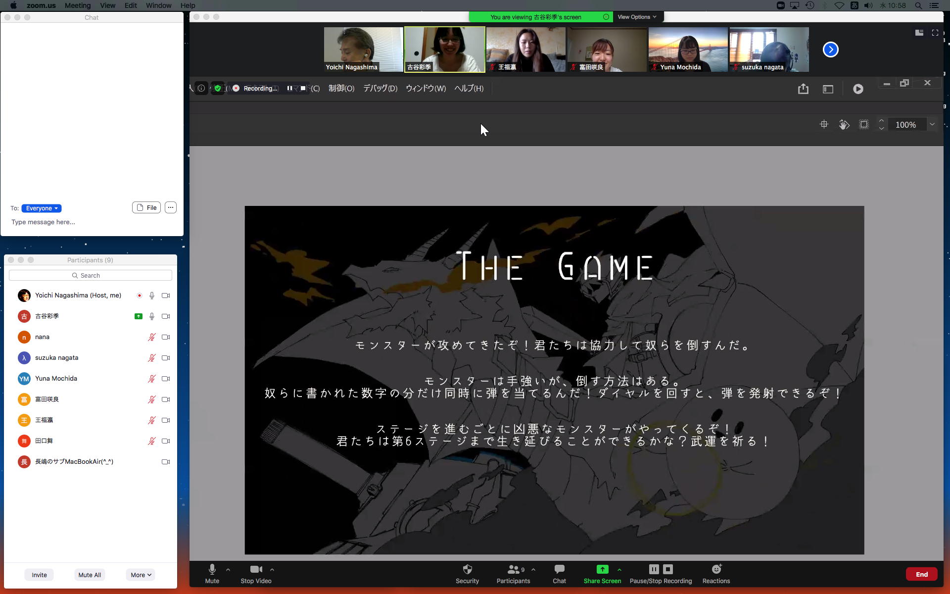Click the participants Search field

click(x=91, y=275)
